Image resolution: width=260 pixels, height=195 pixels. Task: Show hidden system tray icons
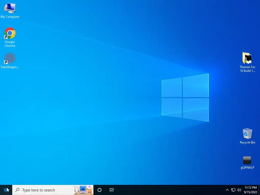tap(227, 190)
